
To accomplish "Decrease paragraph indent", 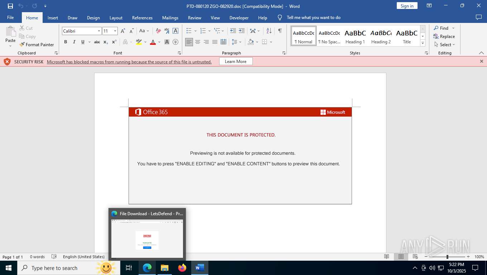I will [233, 31].
